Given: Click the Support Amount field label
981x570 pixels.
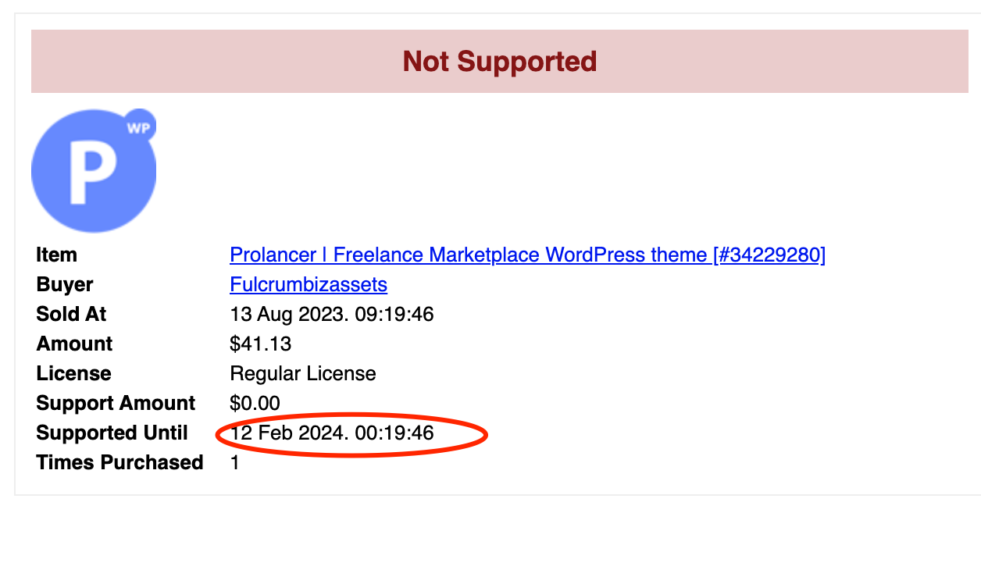Looking at the screenshot, I should 116,403.
